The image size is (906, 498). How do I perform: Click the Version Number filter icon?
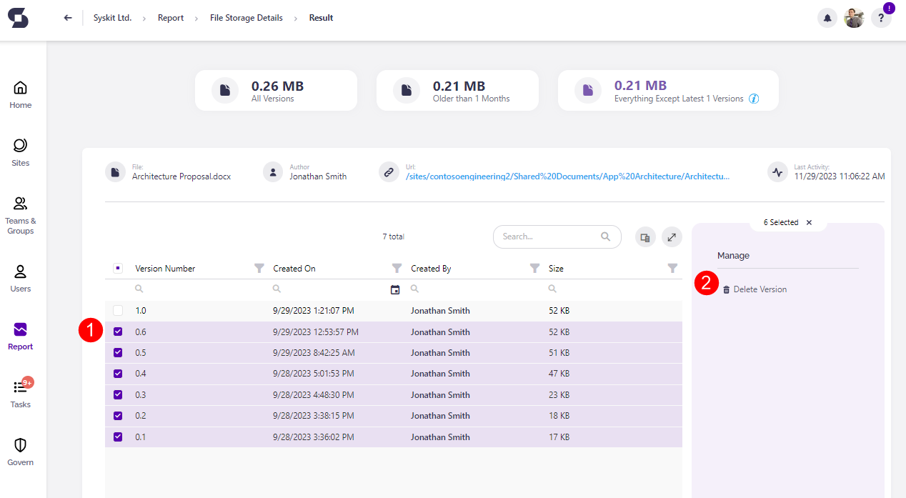pos(259,268)
